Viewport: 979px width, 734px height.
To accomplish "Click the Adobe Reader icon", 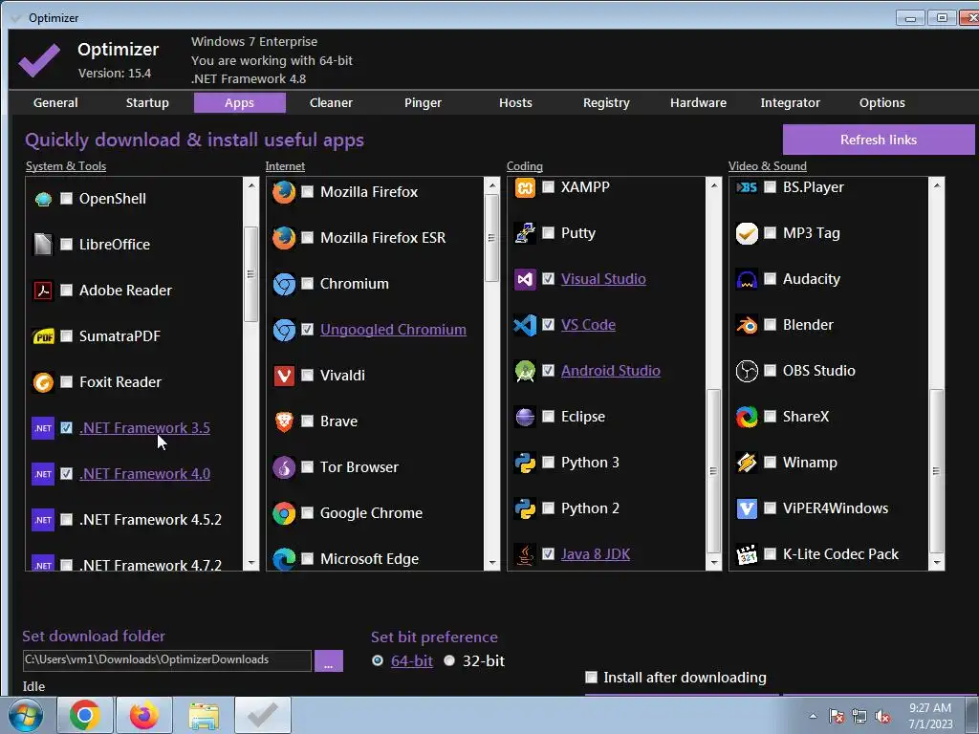I will [x=43, y=291].
